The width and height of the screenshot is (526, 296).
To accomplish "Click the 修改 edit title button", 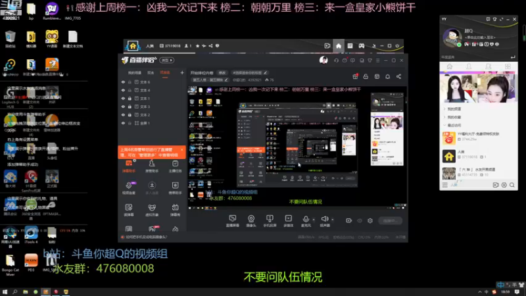I will pyautogui.click(x=222, y=73).
